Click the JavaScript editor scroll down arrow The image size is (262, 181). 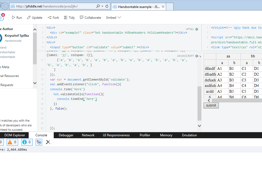coord(199,126)
